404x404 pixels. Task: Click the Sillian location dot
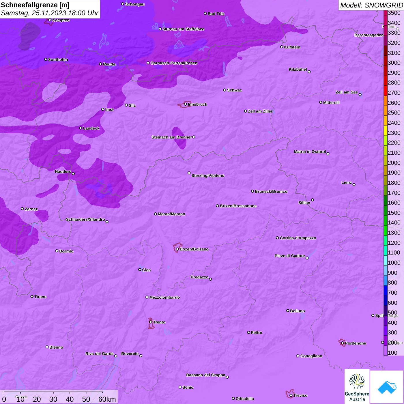(x=312, y=200)
